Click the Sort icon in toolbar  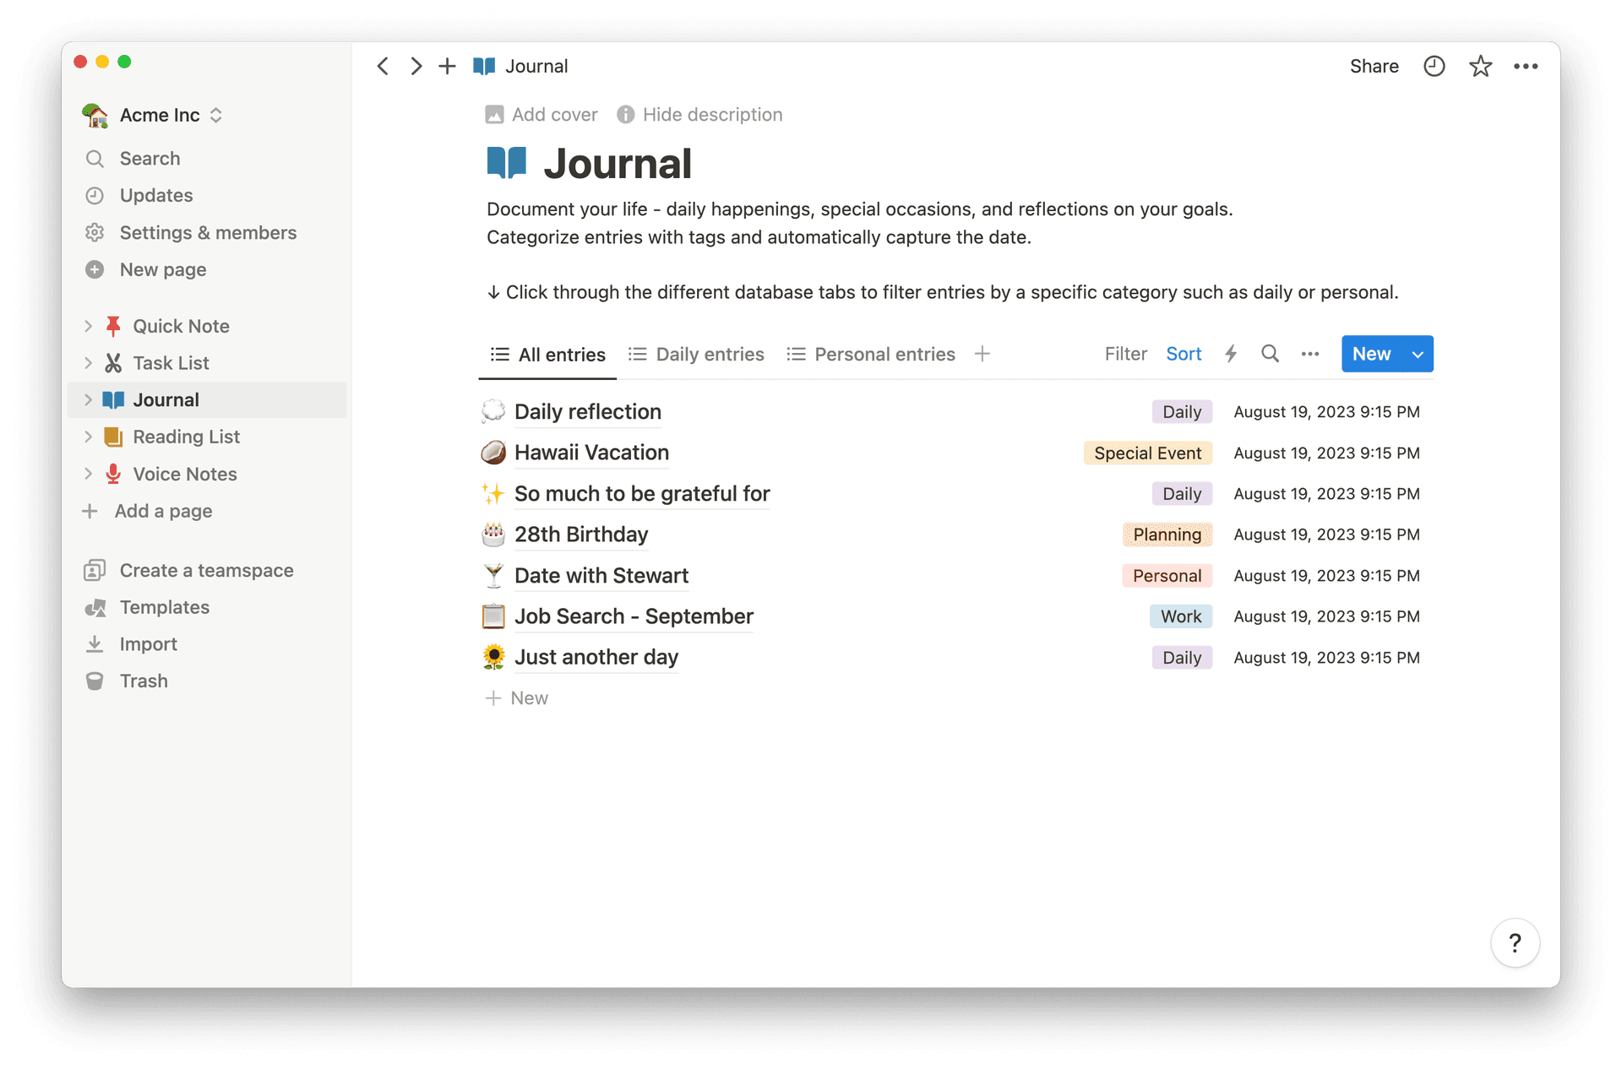pyautogui.click(x=1184, y=355)
